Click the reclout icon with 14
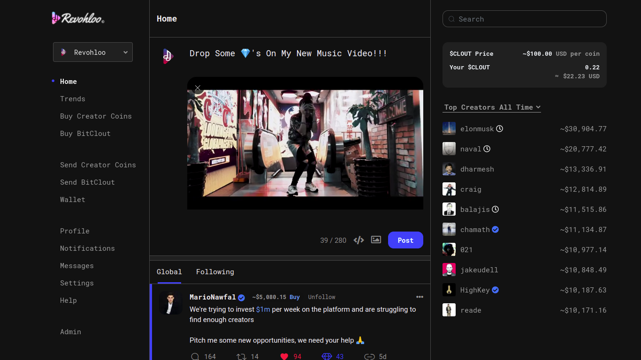 [x=241, y=357]
